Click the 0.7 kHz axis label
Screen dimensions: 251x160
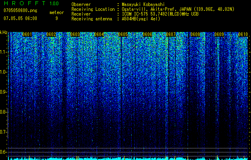[4, 132]
